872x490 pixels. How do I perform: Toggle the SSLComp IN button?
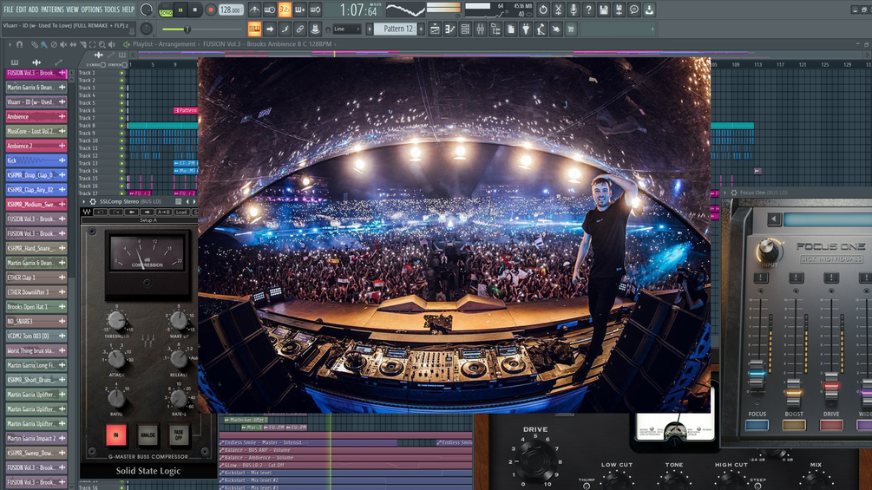coord(115,435)
